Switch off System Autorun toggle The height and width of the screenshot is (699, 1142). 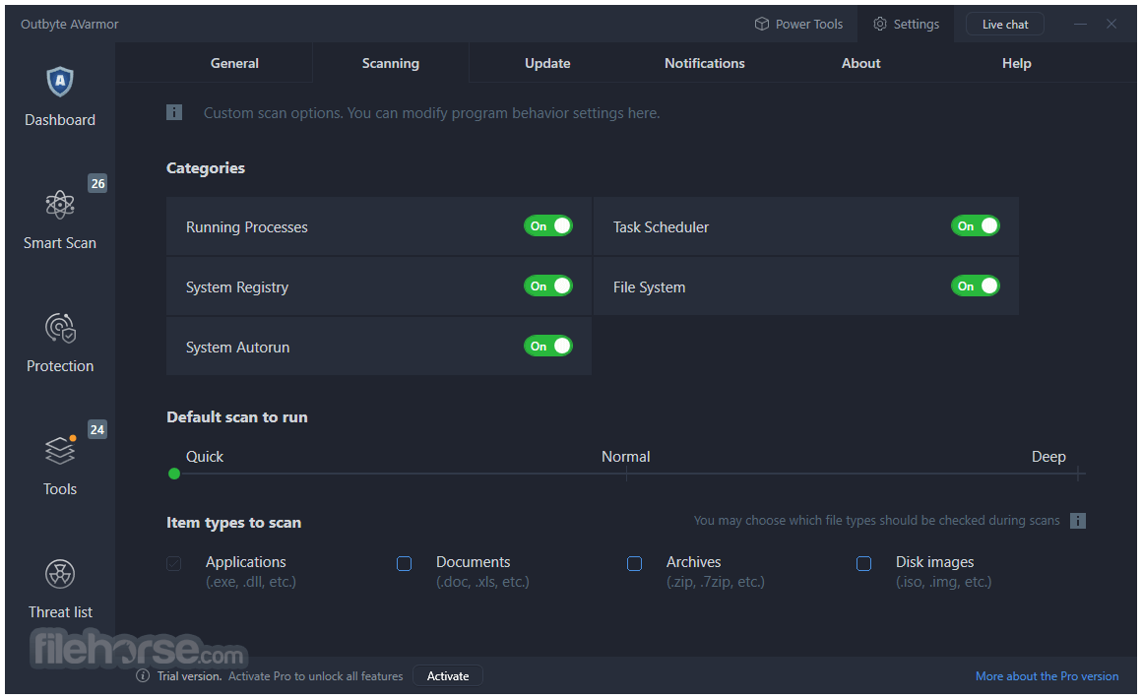[547, 346]
